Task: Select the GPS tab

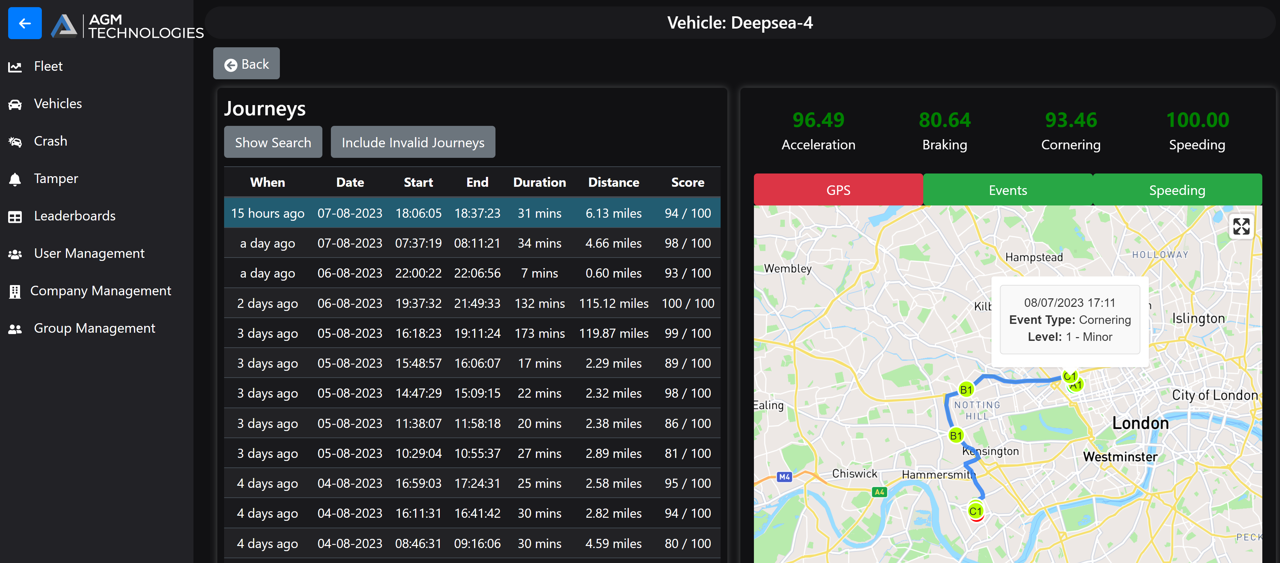Action: tap(838, 190)
